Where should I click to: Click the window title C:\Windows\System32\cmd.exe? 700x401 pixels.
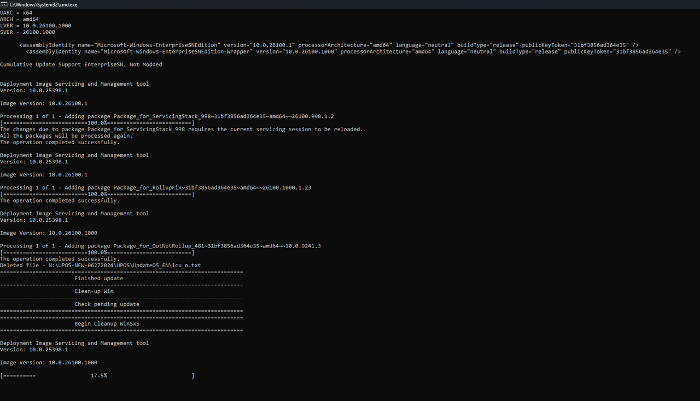point(43,4)
